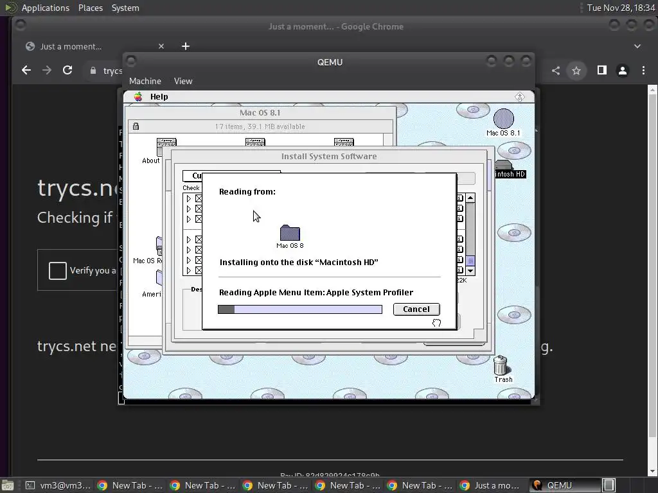Click the 'Reading from:' label
This screenshot has width=658, height=493.
pos(247,191)
